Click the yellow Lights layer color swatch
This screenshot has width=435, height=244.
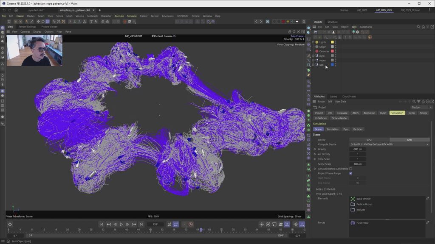[x=332, y=42]
